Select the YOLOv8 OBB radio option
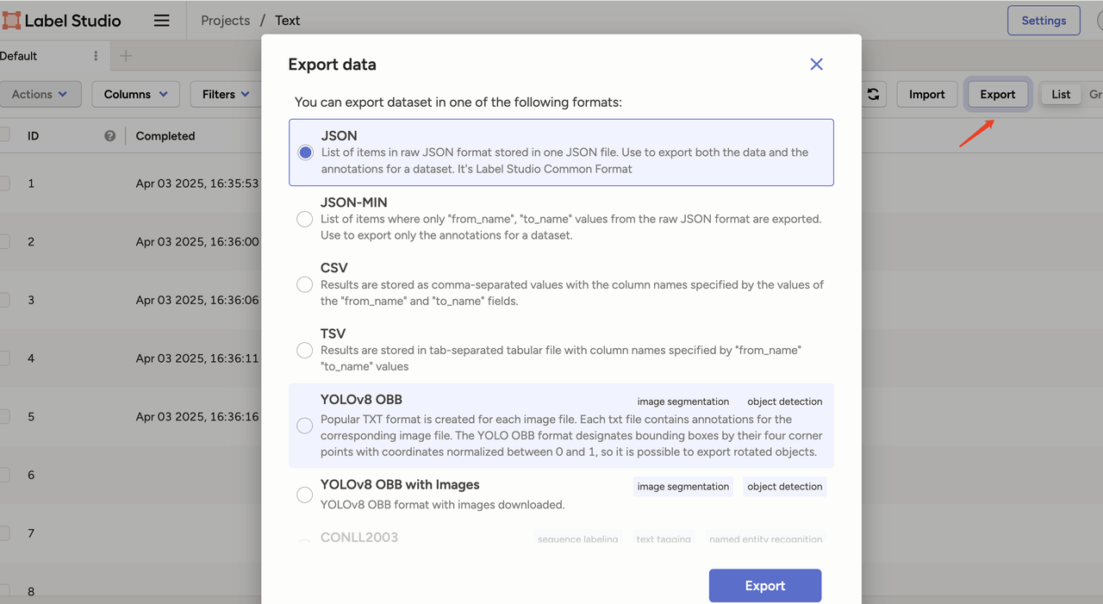The height and width of the screenshot is (604, 1103). click(304, 426)
